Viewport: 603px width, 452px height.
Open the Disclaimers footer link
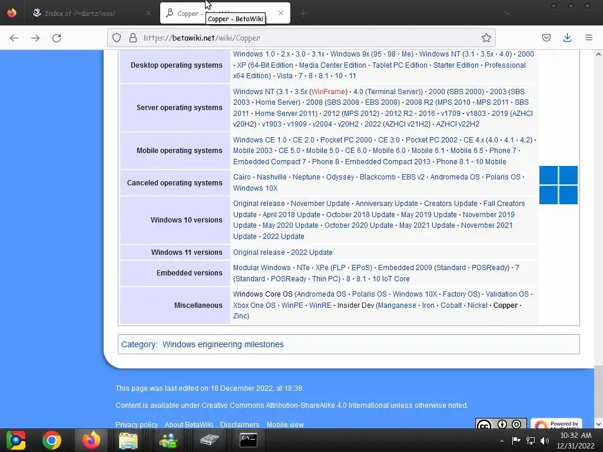click(x=240, y=425)
